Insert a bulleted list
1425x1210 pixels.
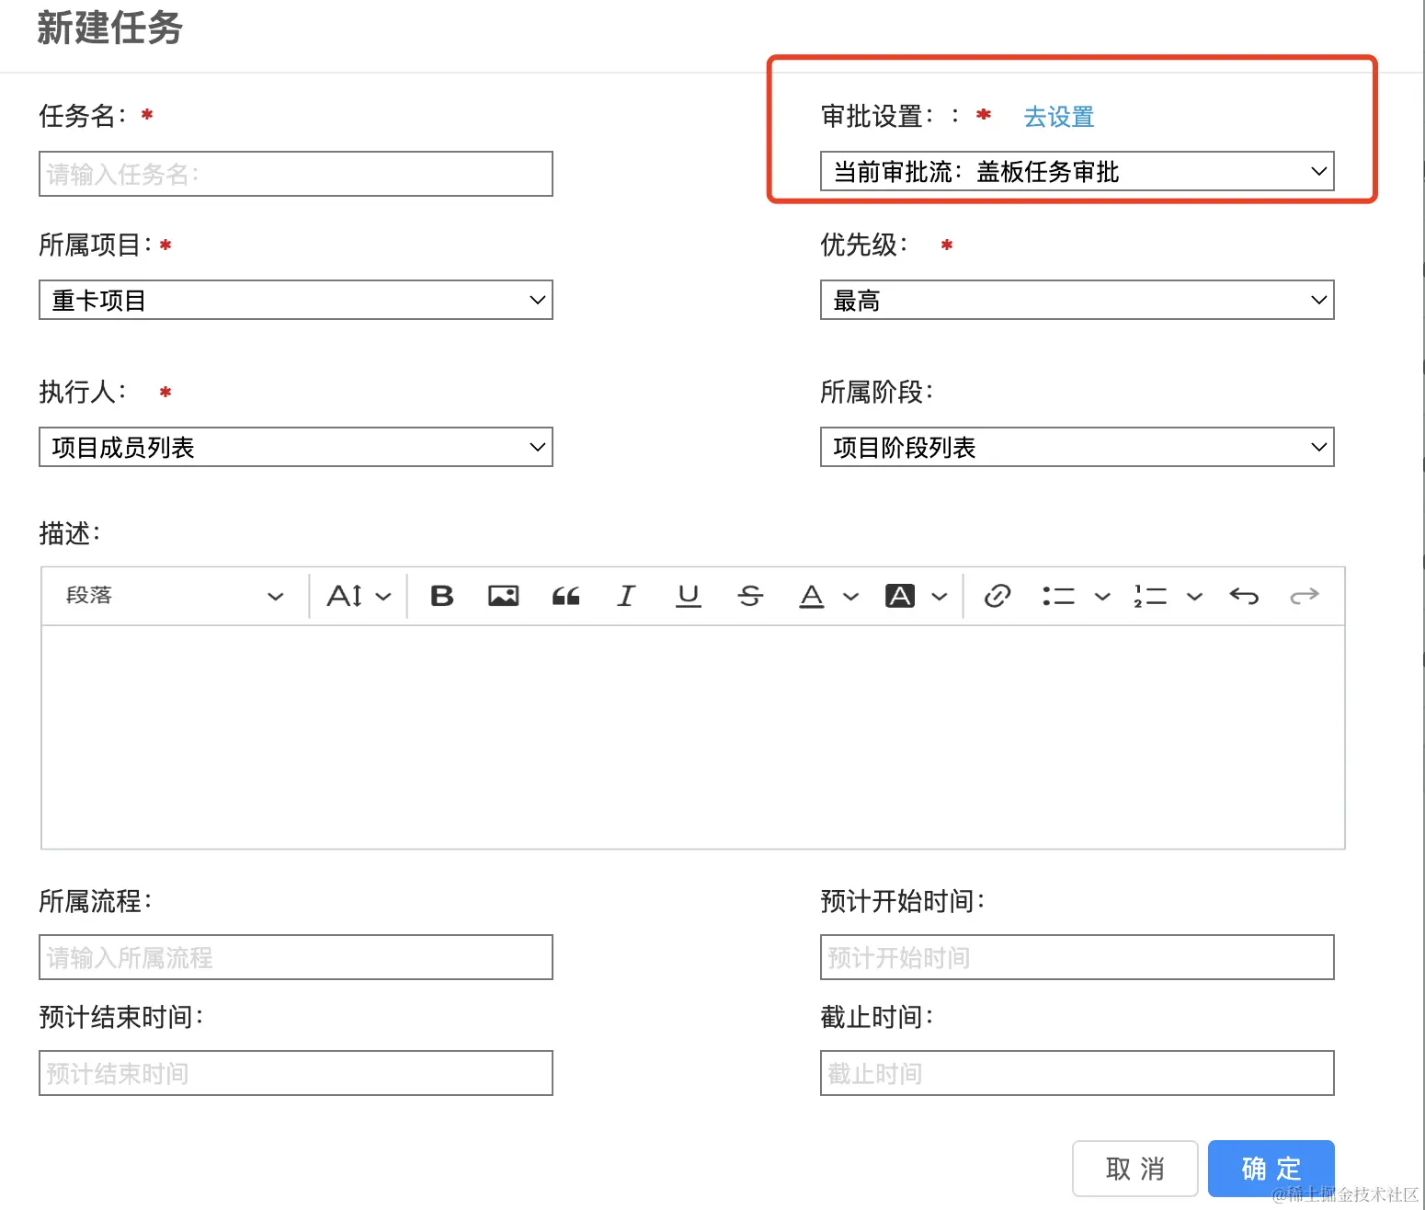click(1058, 596)
